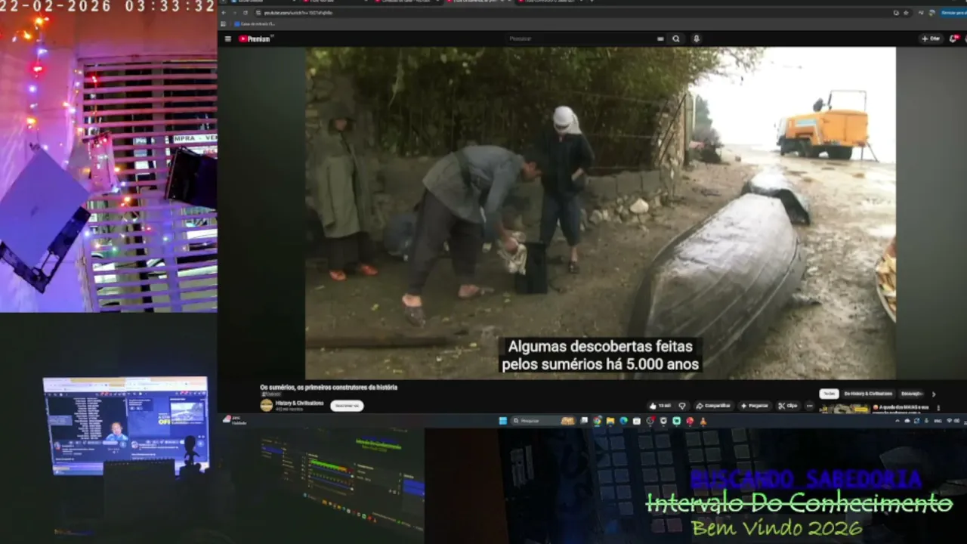Open recommended video title about MAIAS
The height and width of the screenshot is (544, 967).
[902, 409]
